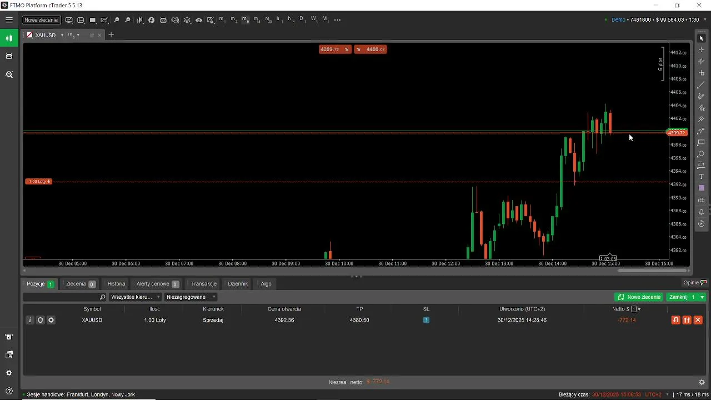Open protection shield for XAUUSD position
Image resolution: width=711 pixels, height=400 pixels.
coord(41,320)
